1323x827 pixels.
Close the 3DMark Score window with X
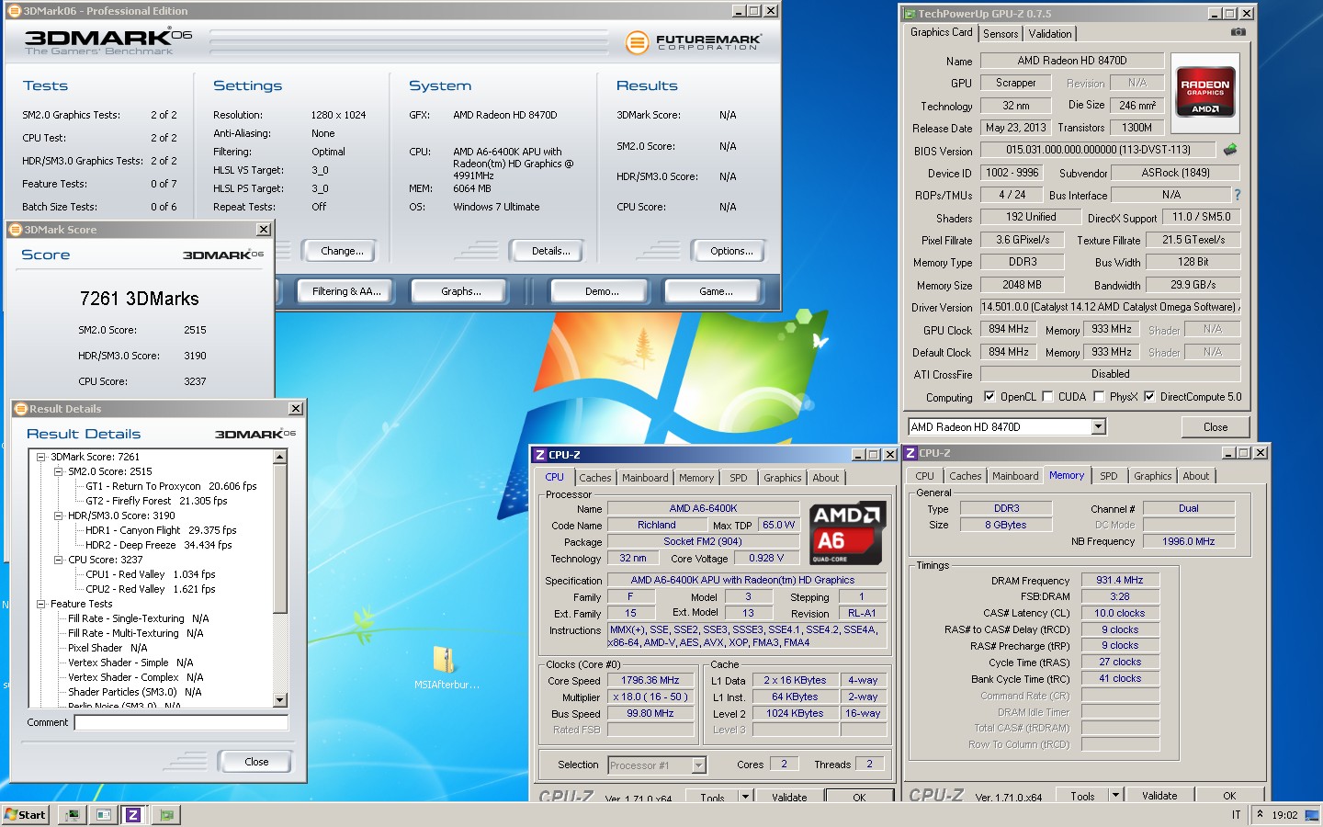click(264, 230)
